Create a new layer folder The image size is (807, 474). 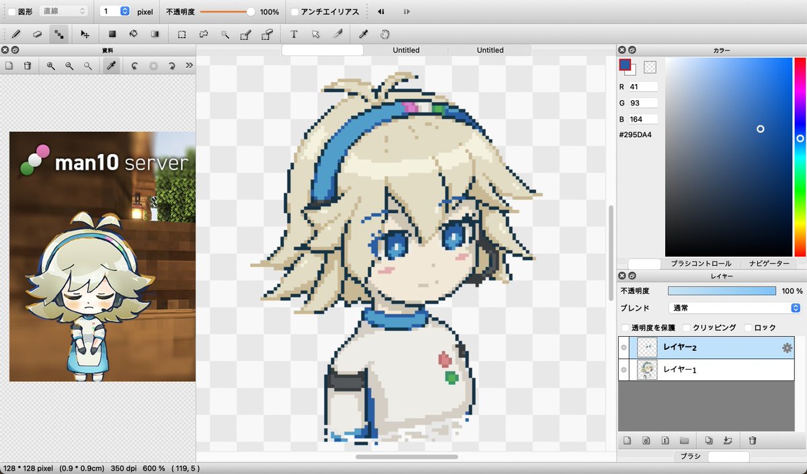point(685,441)
